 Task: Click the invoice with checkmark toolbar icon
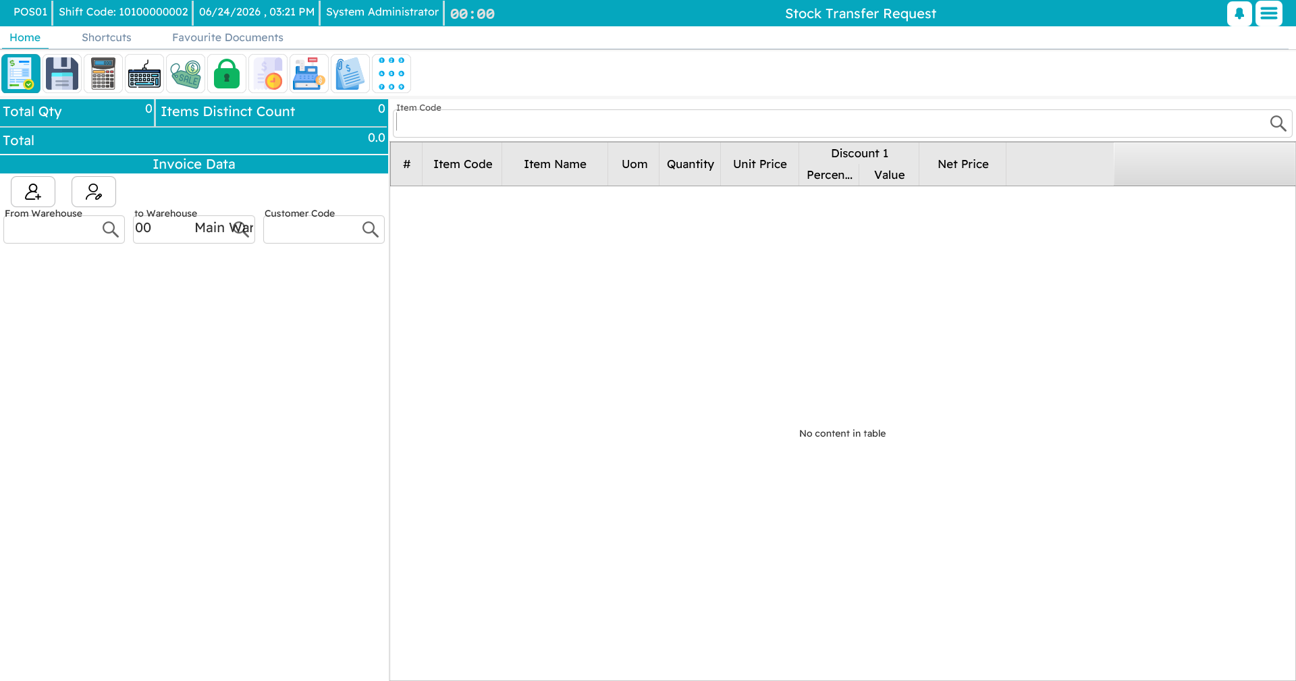point(21,74)
